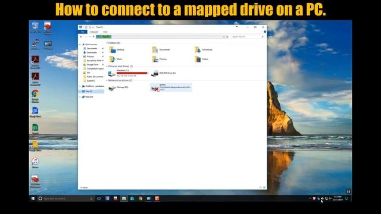The image size is (381, 214).
Task: Open the Google Sheets desktop shortcut
Action: (35, 130)
